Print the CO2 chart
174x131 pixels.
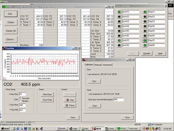[x=47, y=95]
